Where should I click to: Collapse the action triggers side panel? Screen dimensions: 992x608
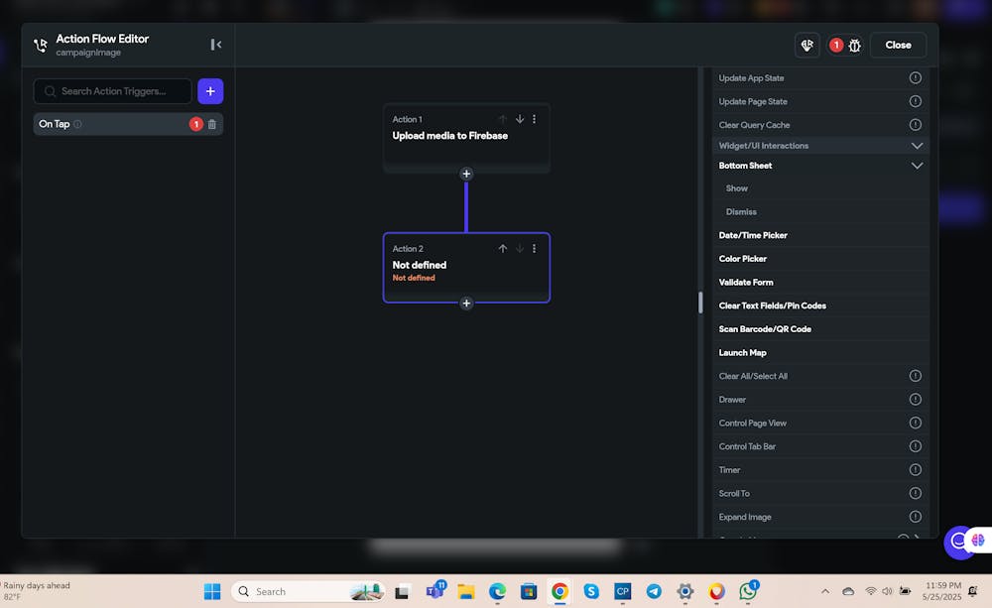pos(215,45)
